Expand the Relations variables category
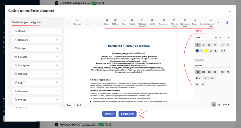The width and height of the screenshot is (241, 128). pos(36,40)
